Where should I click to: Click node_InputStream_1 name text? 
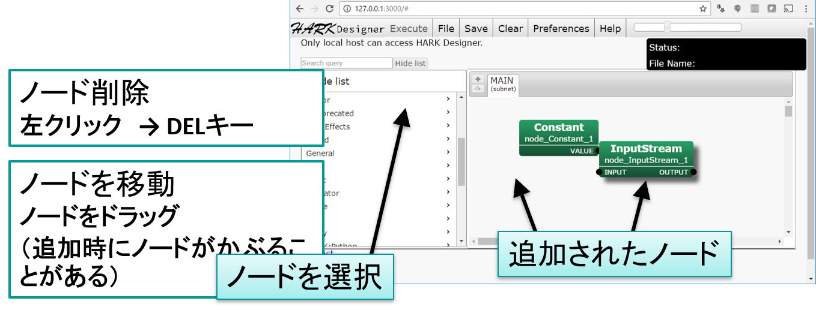(x=646, y=161)
